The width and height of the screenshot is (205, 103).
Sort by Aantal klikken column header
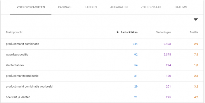129,32
